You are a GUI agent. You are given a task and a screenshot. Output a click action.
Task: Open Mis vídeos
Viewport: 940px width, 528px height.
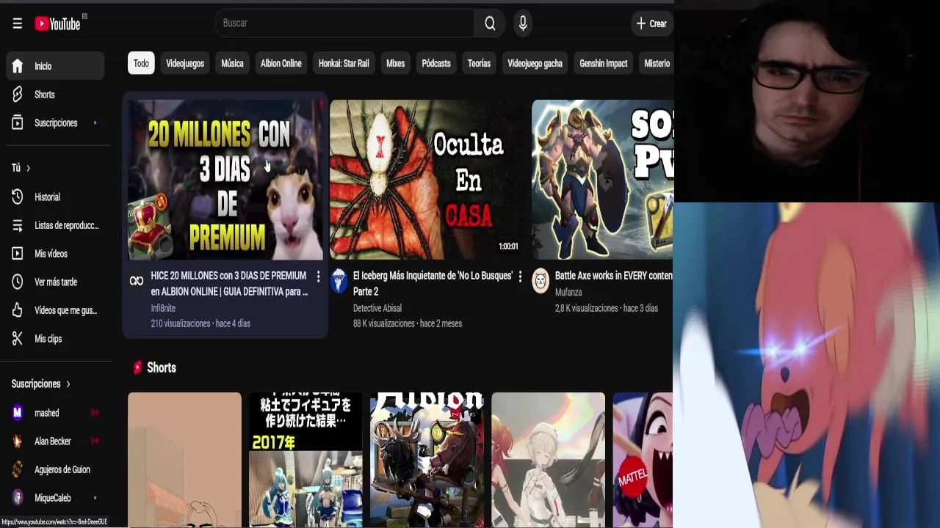pos(56,254)
